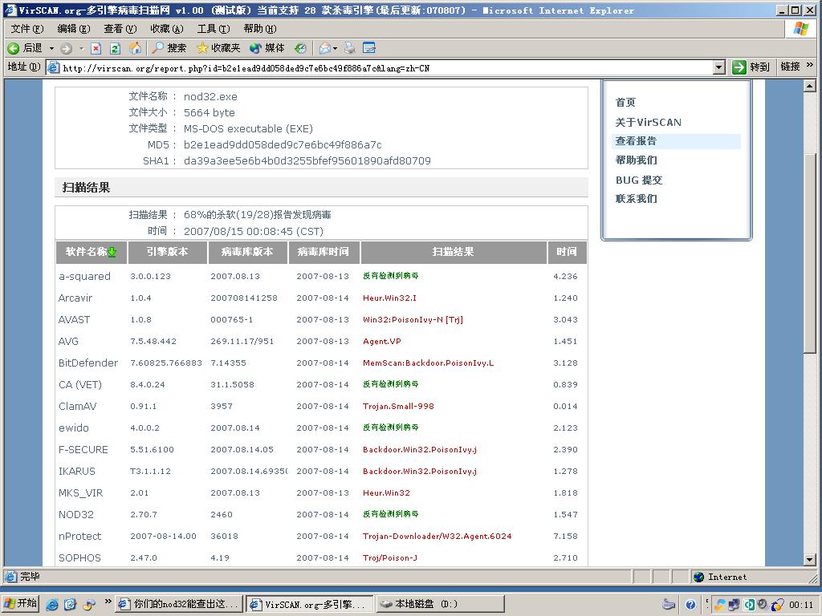Launch Internet Explorer from quick launch

tap(52, 604)
